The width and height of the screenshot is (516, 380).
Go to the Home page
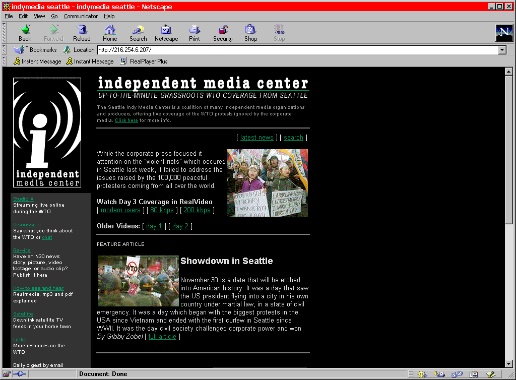pos(110,33)
